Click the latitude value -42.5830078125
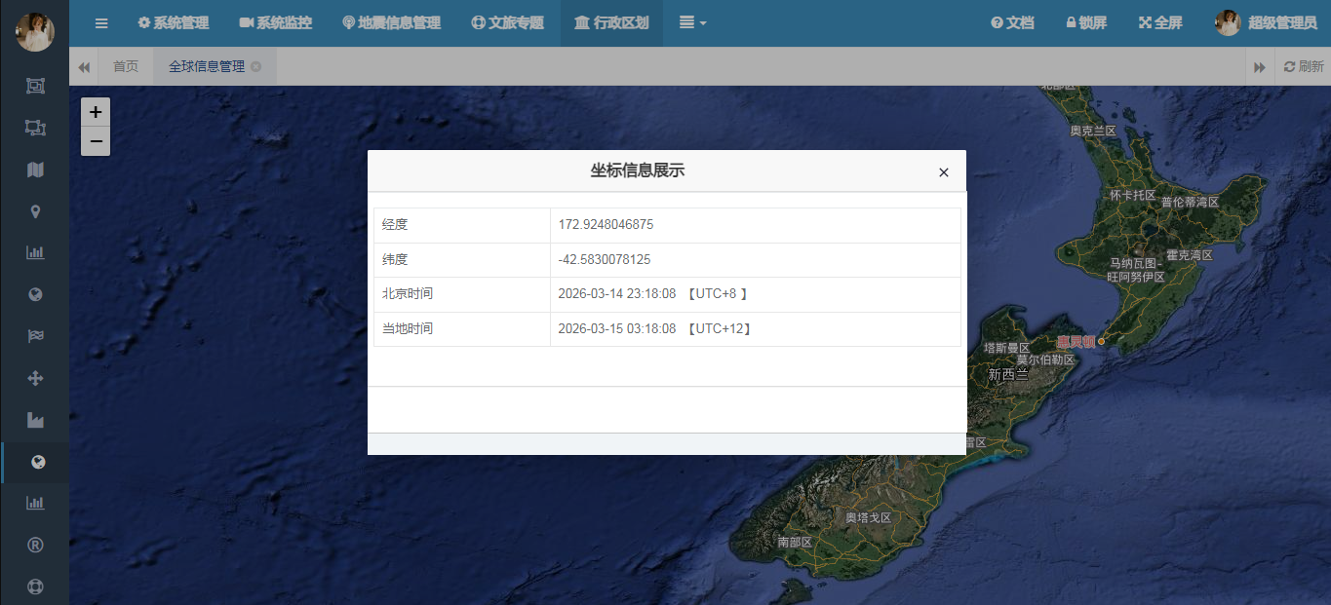The height and width of the screenshot is (605, 1331). [605, 259]
